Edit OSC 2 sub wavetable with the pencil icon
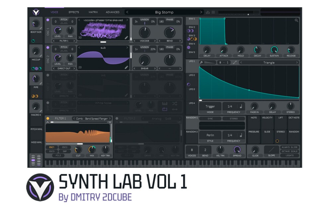This screenshot has width=330, height=209. pyautogui.click(x=126, y=67)
